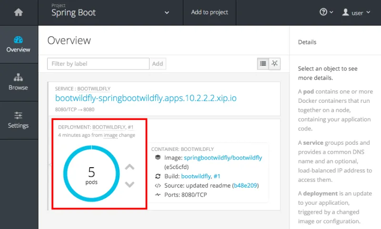Open the bootwildfly-springbootwildfly route URL
Viewport: 381px width, 229px height.
coord(146,99)
